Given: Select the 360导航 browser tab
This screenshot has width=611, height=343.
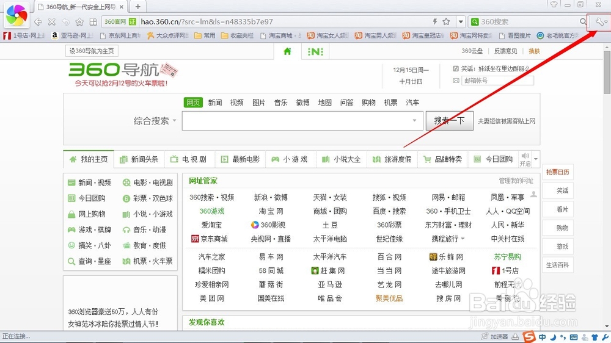Looking at the screenshot, I should (81, 7).
